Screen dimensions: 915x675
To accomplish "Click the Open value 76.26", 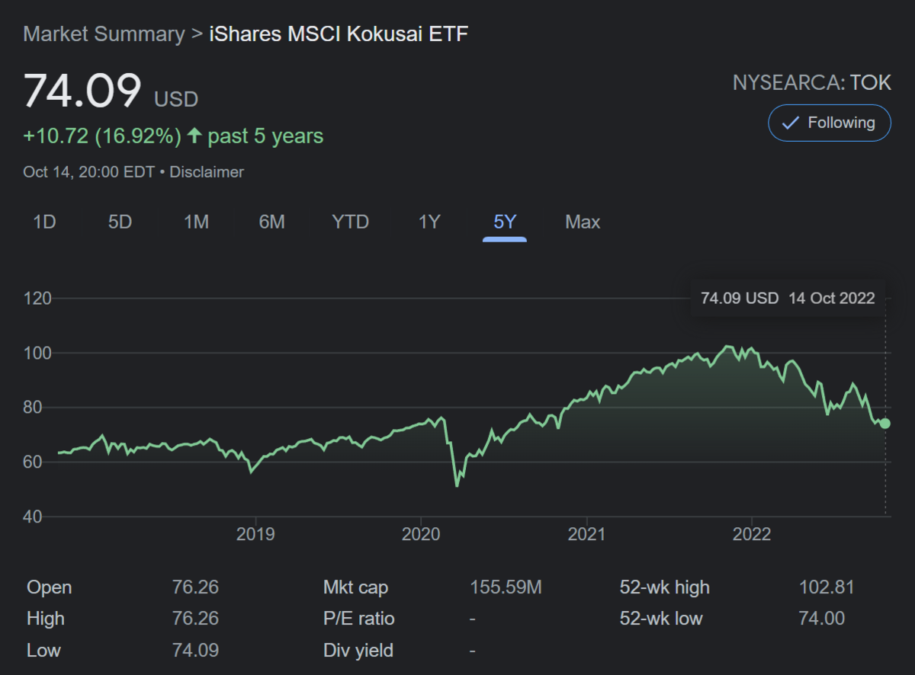I will 196,587.
